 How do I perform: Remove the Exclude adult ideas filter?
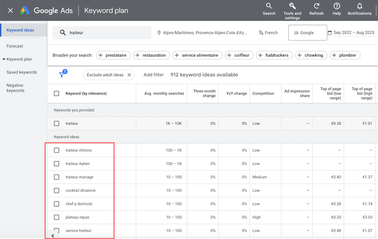coord(129,75)
